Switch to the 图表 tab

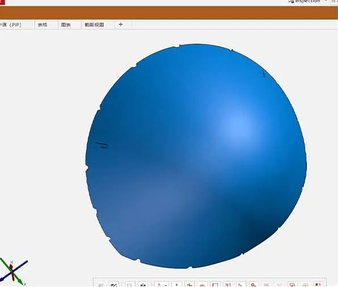tap(66, 25)
